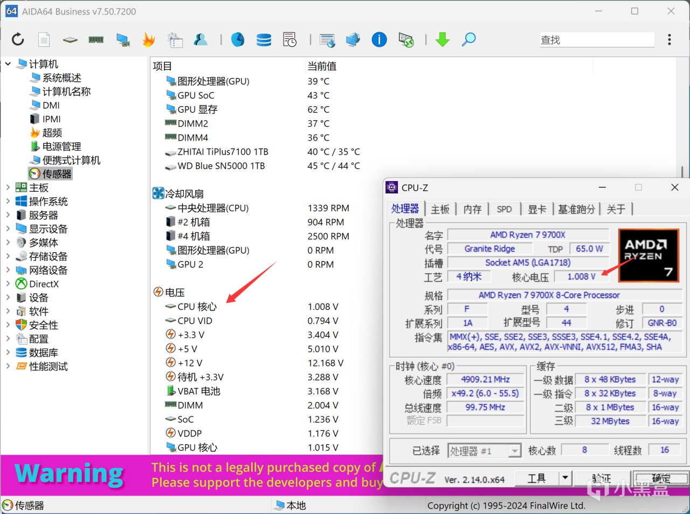Click the 工具 button in CPU-Z

point(537,478)
